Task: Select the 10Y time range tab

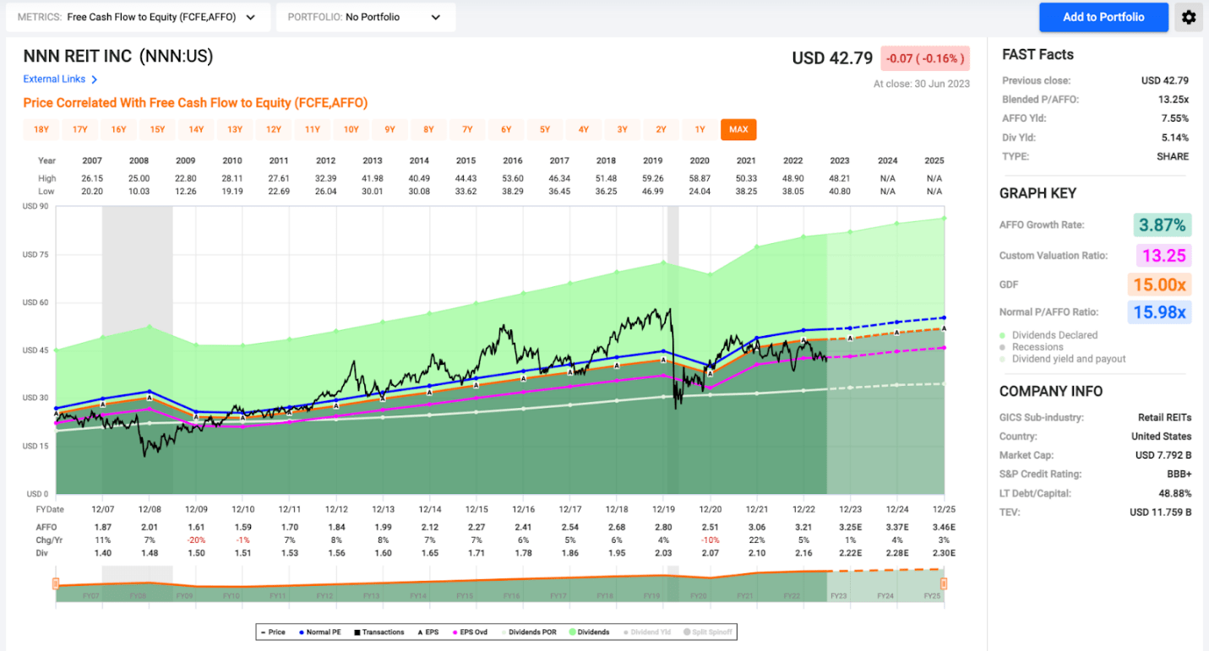Action: [x=351, y=129]
